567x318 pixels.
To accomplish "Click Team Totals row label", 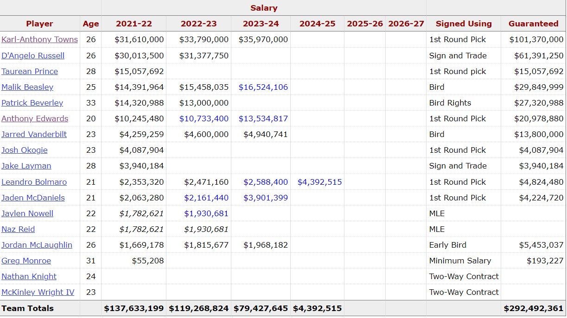I will (x=28, y=308).
